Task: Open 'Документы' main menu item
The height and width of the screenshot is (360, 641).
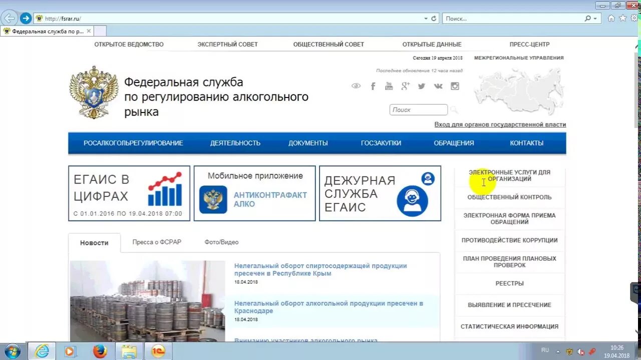Action: 308,143
